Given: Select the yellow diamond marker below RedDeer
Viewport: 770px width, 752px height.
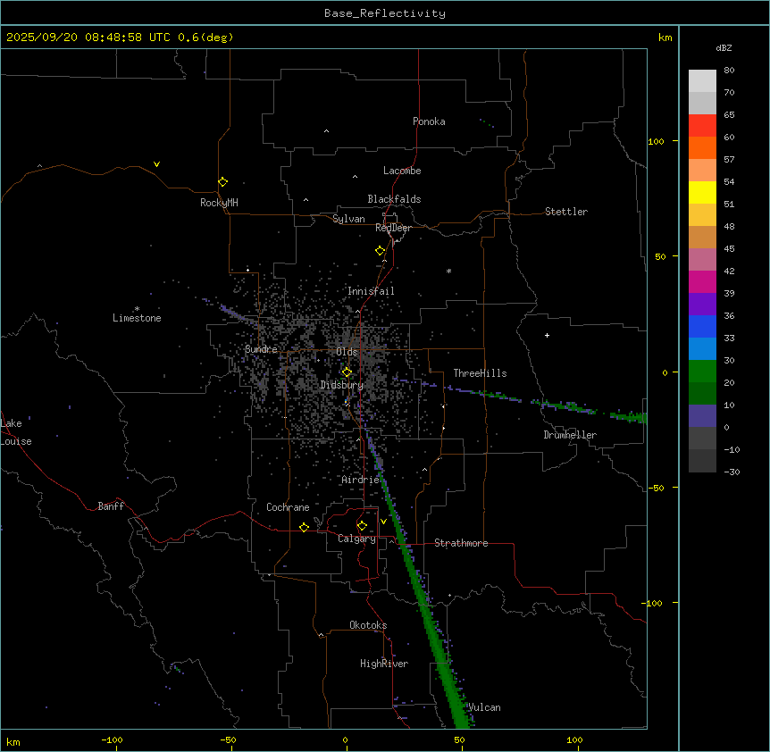Looking at the screenshot, I should click(x=380, y=251).
